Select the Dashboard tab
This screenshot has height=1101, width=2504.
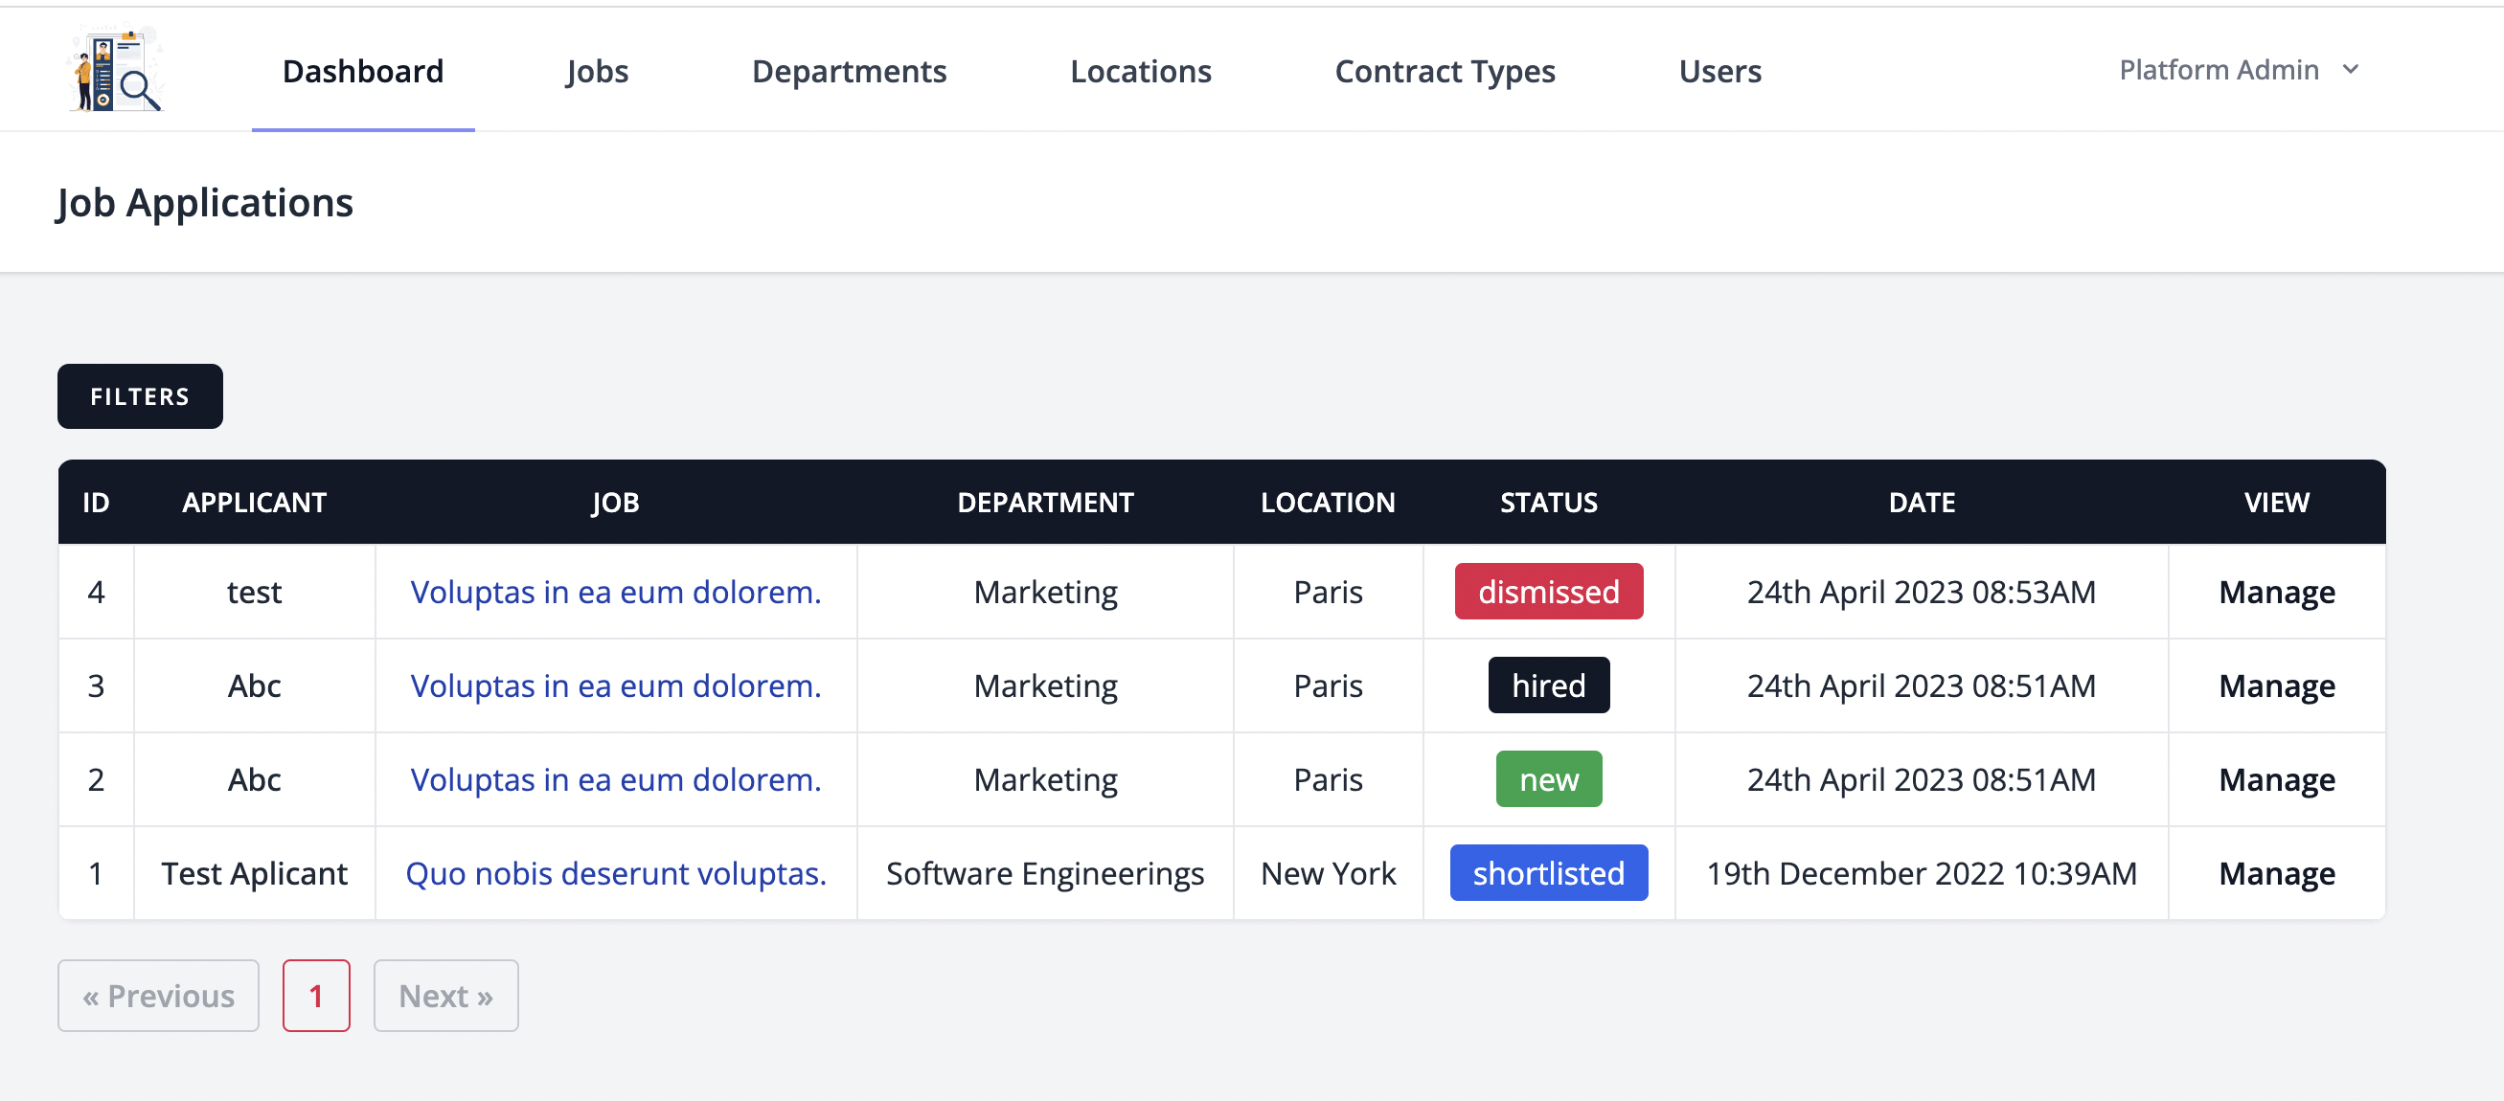[x=363, y=71]
